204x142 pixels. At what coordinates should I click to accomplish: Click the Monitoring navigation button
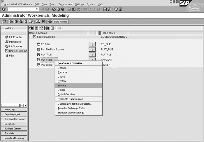tap(14, 109)
